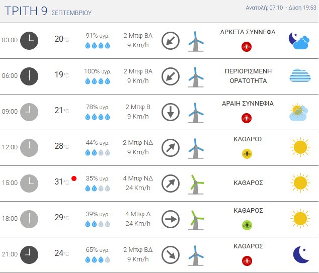Image resolution: width=319 pixels, height=273 pixels.
Task: Click the sun icon in the 18:00 row
Action: pos(300,219)
